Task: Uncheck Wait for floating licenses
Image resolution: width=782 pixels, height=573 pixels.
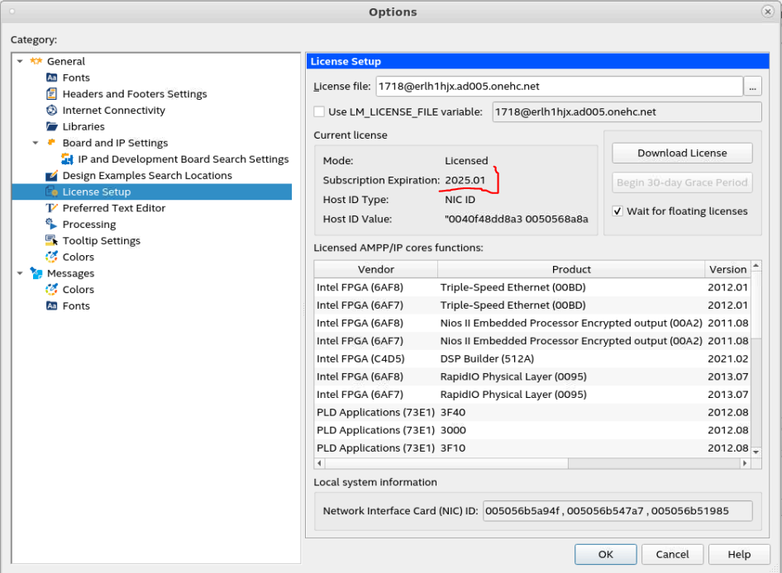Action: point(617,211)
